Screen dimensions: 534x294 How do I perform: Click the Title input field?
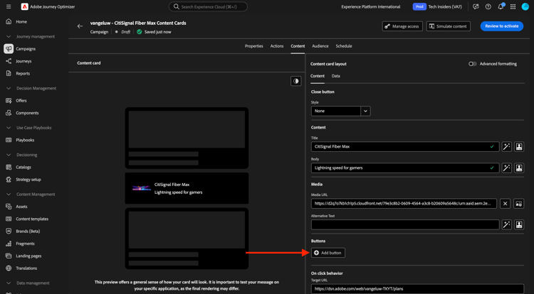click(x=405, y=147)
